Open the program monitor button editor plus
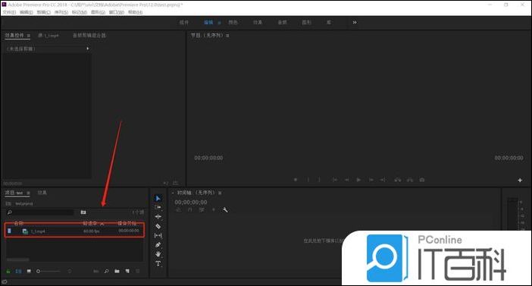Image resolution: width=532 pixels, height=286 pixels. tap(520, 181)
